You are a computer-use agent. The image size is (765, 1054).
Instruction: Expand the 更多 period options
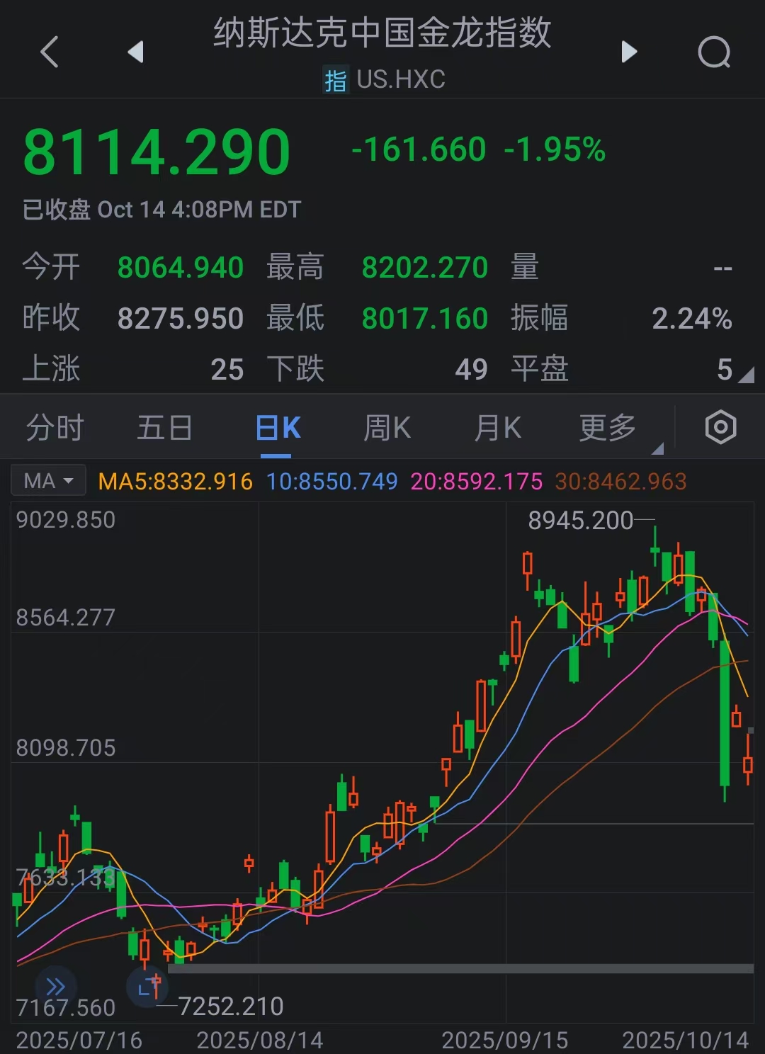[608, 428]
